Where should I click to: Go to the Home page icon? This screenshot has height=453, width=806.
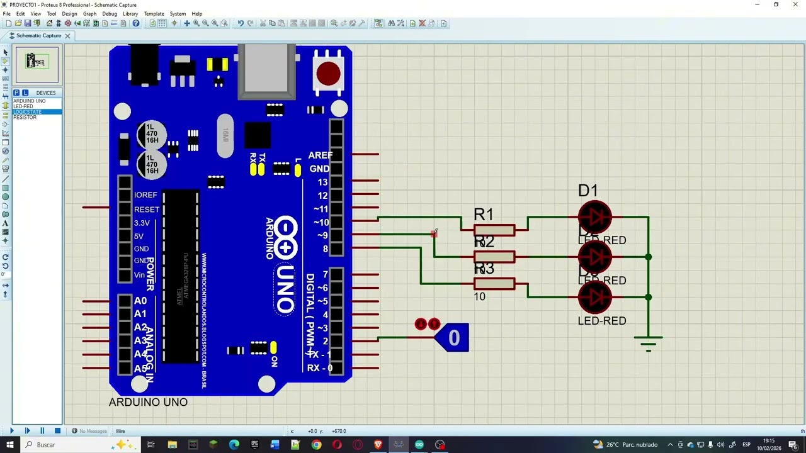[x=50, y=23]
